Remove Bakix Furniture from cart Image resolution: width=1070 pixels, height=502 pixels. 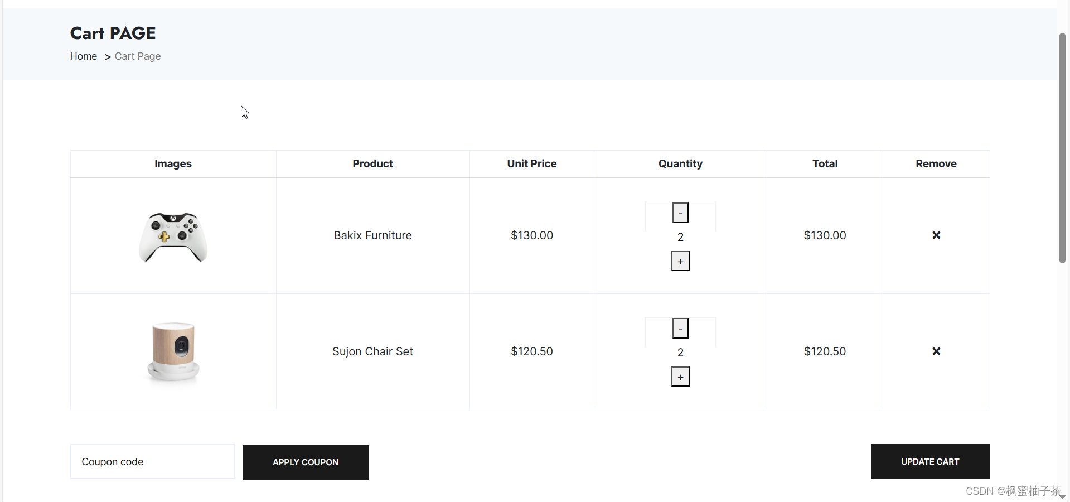tap(936, 235)
